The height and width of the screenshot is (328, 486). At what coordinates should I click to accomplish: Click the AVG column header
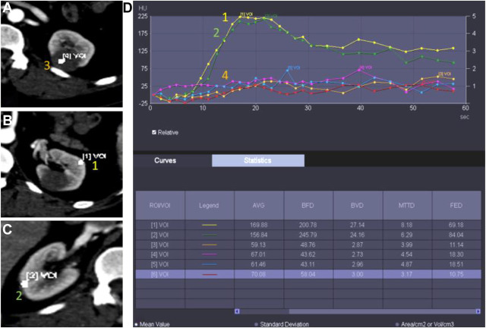(x=259, y=205)
